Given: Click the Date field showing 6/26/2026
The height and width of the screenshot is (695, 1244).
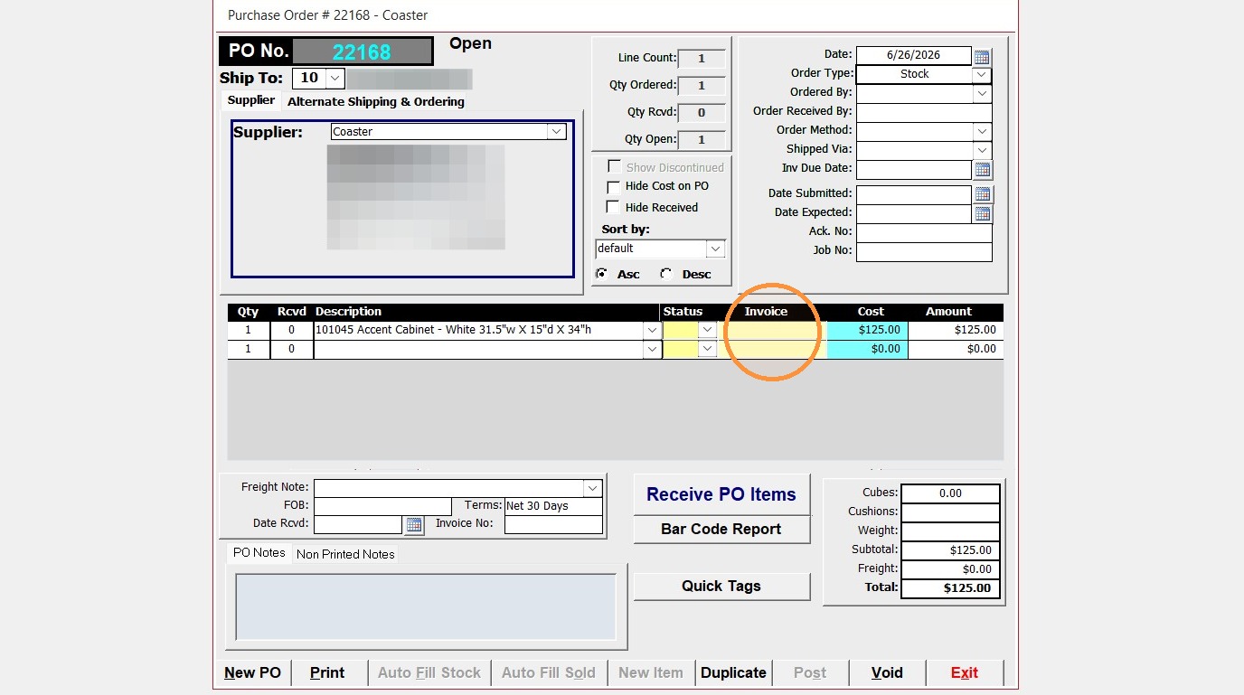Looking at the screenshot, I should click(913, 56).
